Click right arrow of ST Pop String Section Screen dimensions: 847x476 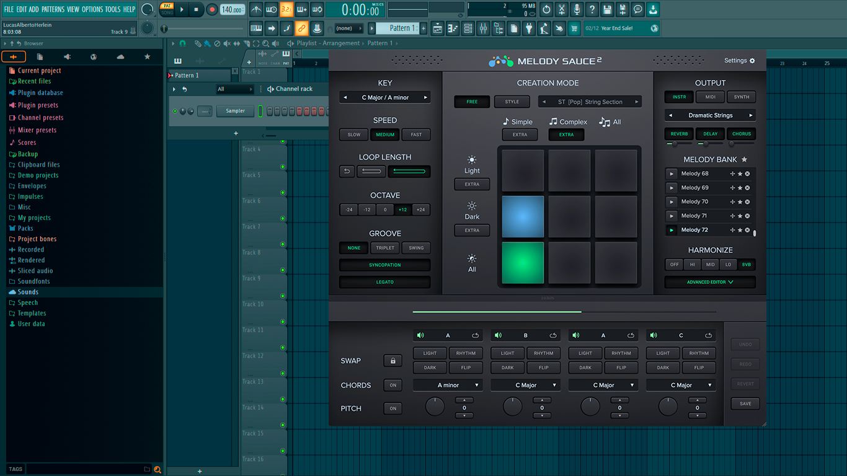(x=636, y=102)
